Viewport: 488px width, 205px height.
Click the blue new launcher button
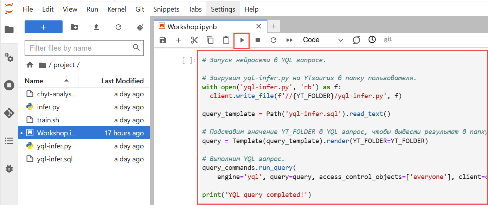point(44,27)
